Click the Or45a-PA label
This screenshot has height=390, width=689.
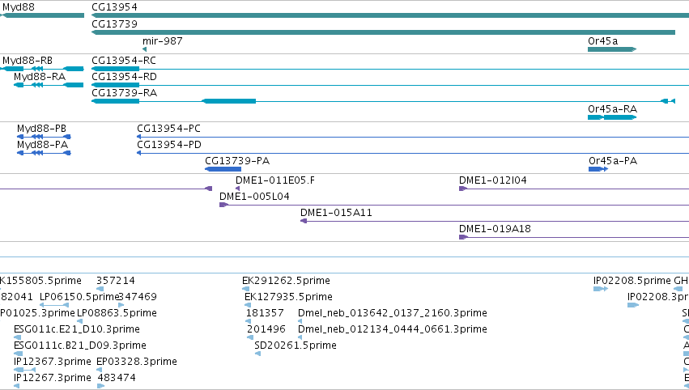tap(613, 161)
